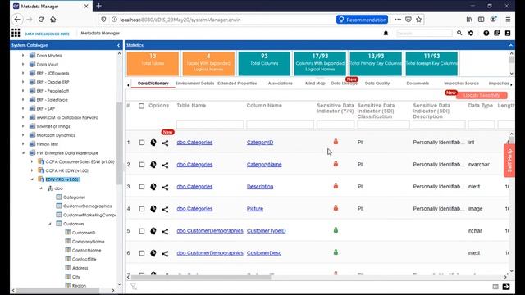Open the Mind Map tab

click(x=315, y=84)
